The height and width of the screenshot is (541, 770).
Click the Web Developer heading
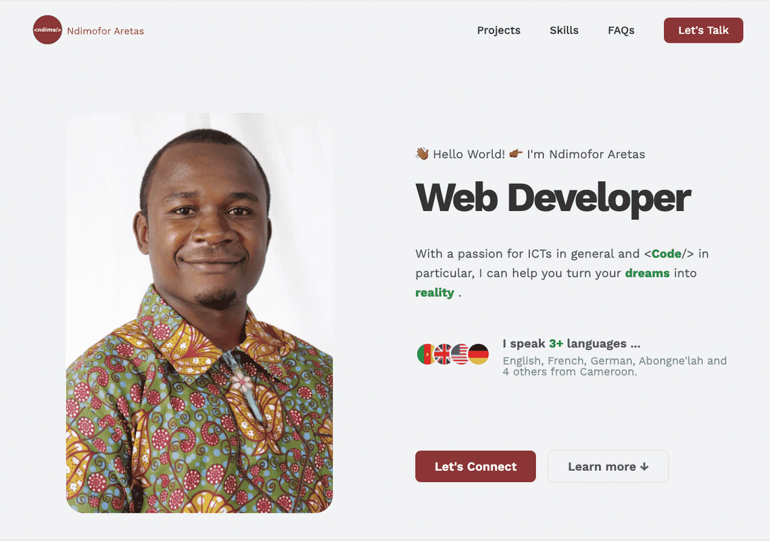pos(553,198)
